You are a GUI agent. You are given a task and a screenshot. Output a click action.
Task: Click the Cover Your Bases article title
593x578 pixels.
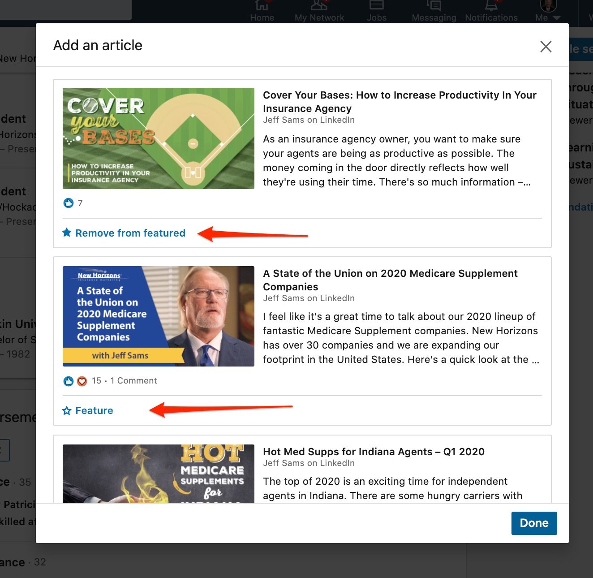[400, 102]
